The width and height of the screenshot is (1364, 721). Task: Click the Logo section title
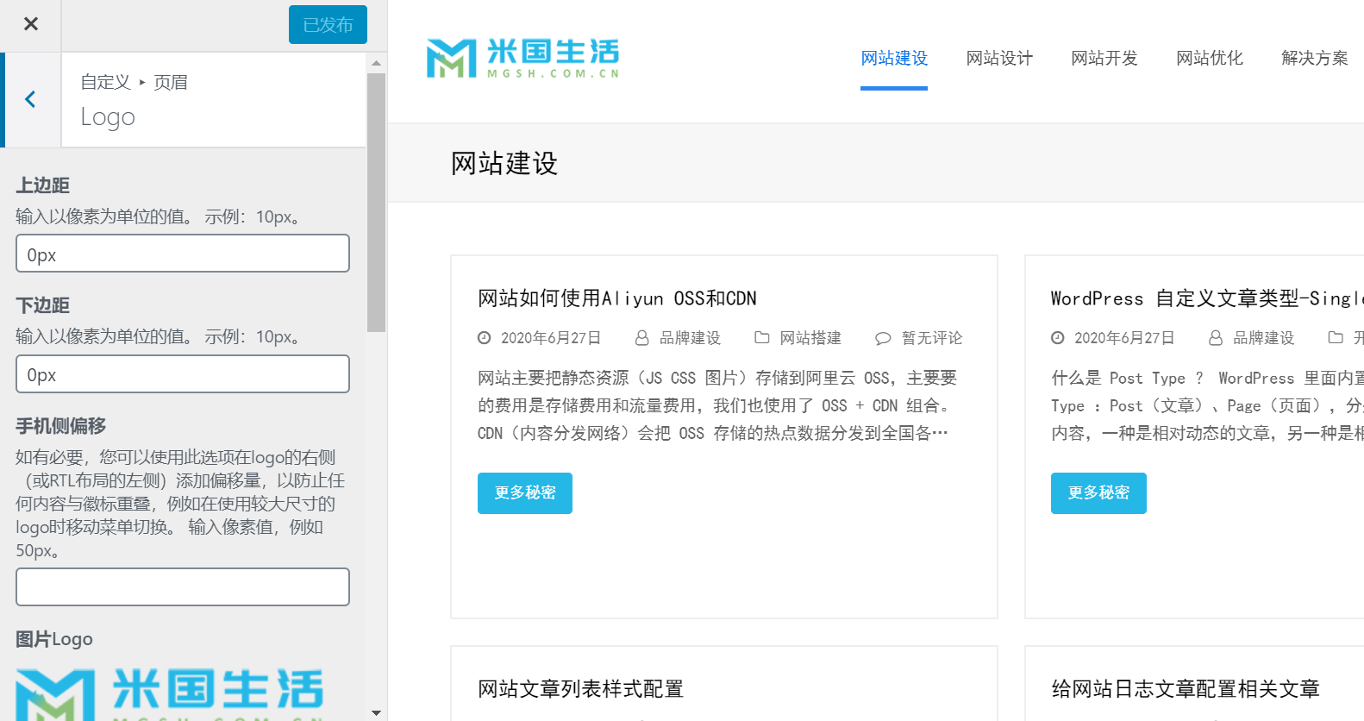point(108,116)
